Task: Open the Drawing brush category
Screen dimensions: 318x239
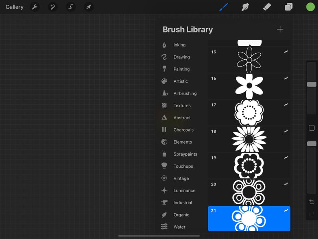Action: (182, 57)
